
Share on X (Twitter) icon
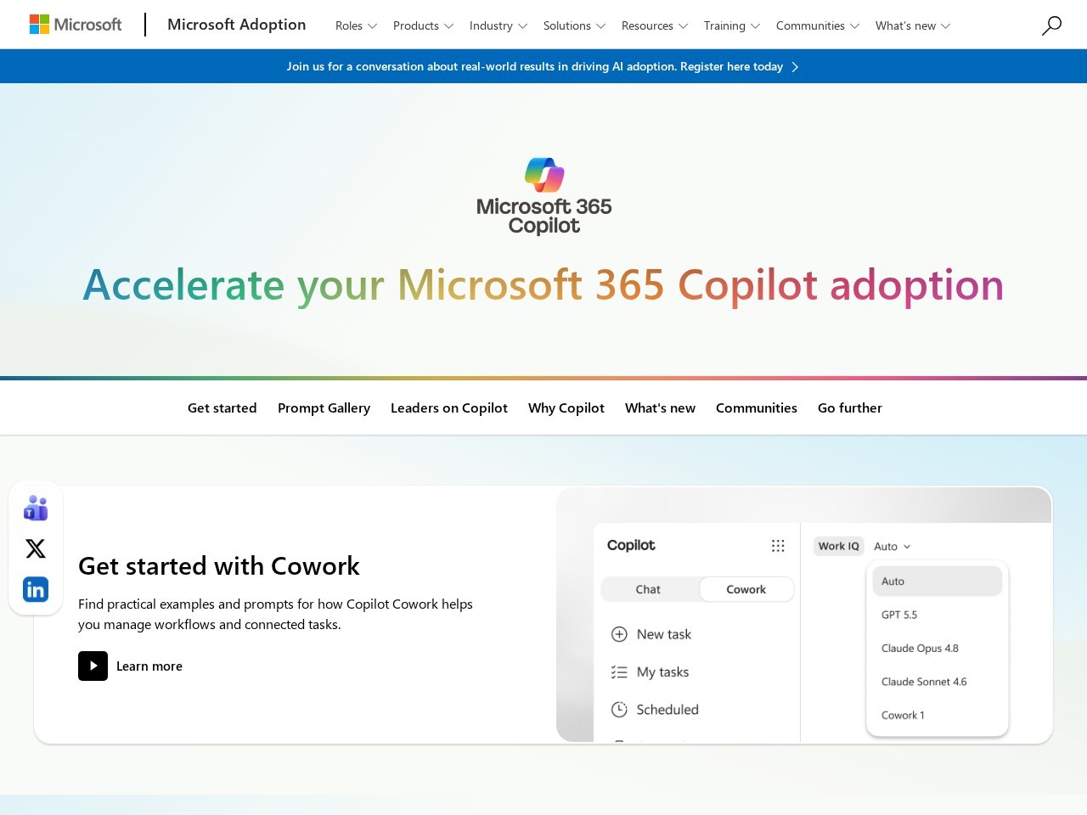[x=36, y=548]
